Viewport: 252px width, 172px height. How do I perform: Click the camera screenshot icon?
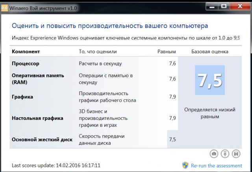(214, 154)
